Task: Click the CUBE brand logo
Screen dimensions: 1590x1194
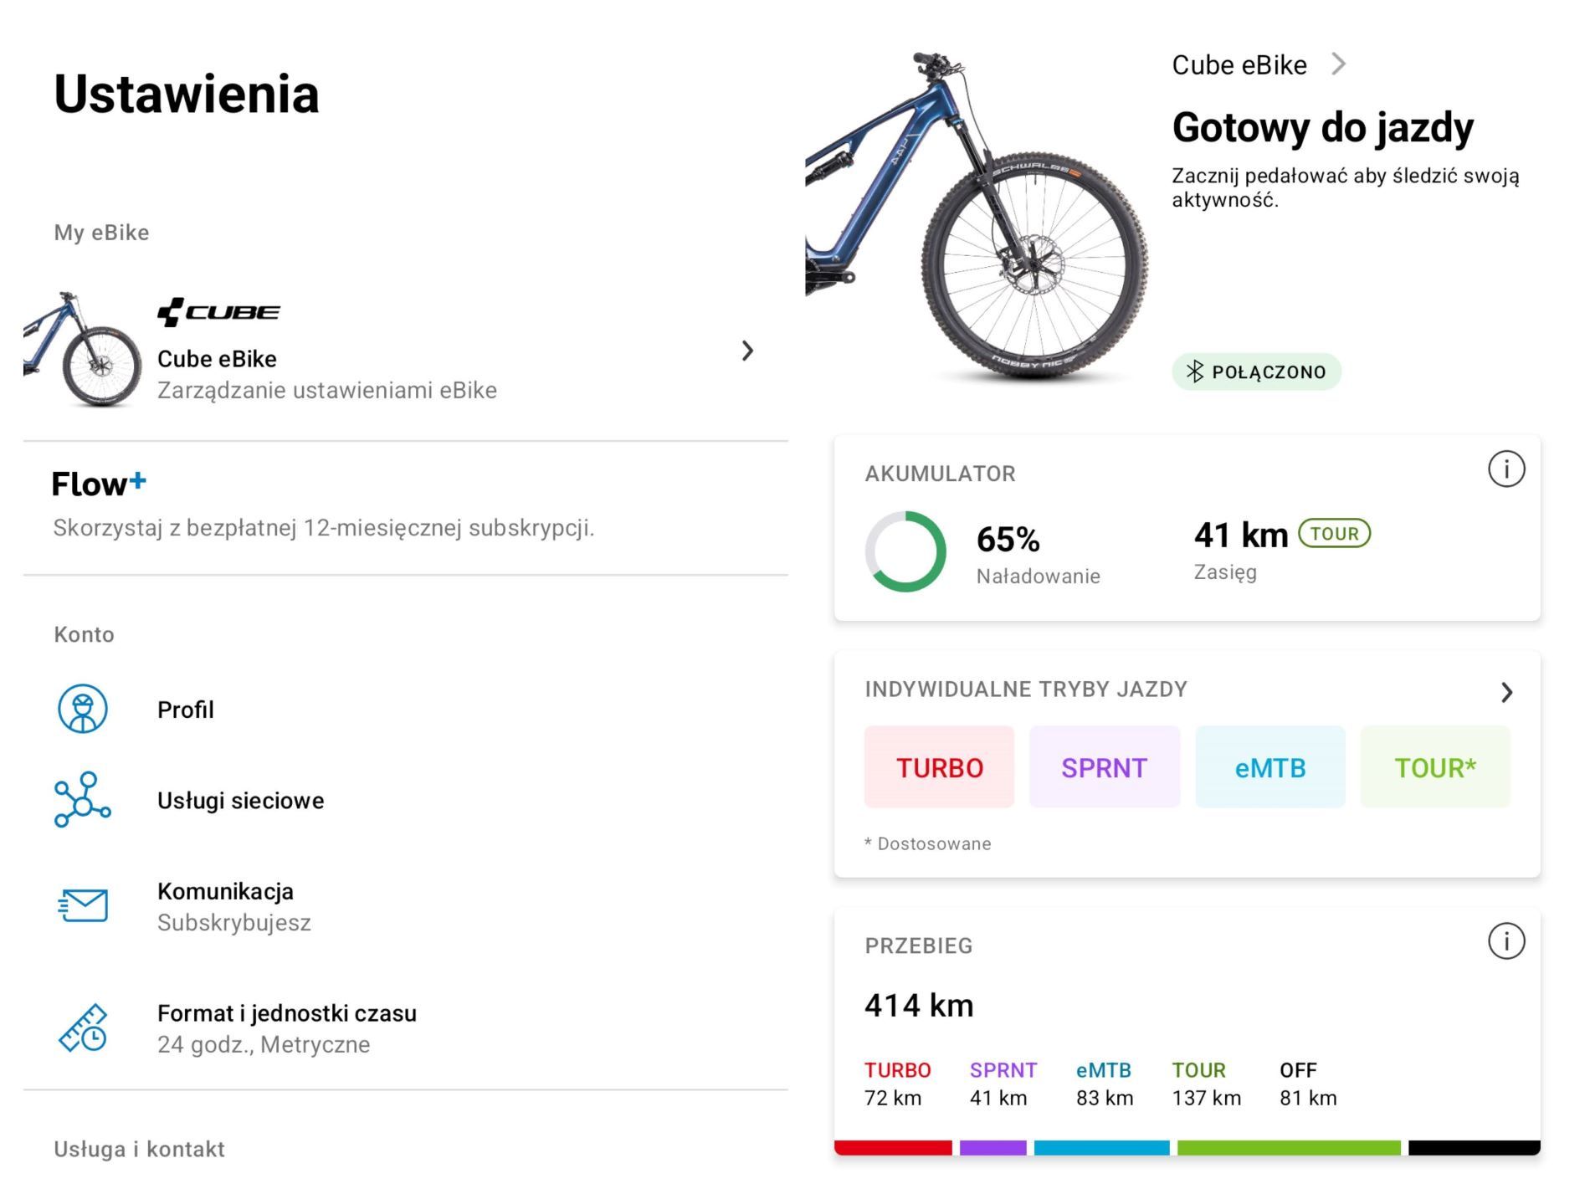Action: click(218, 312)
